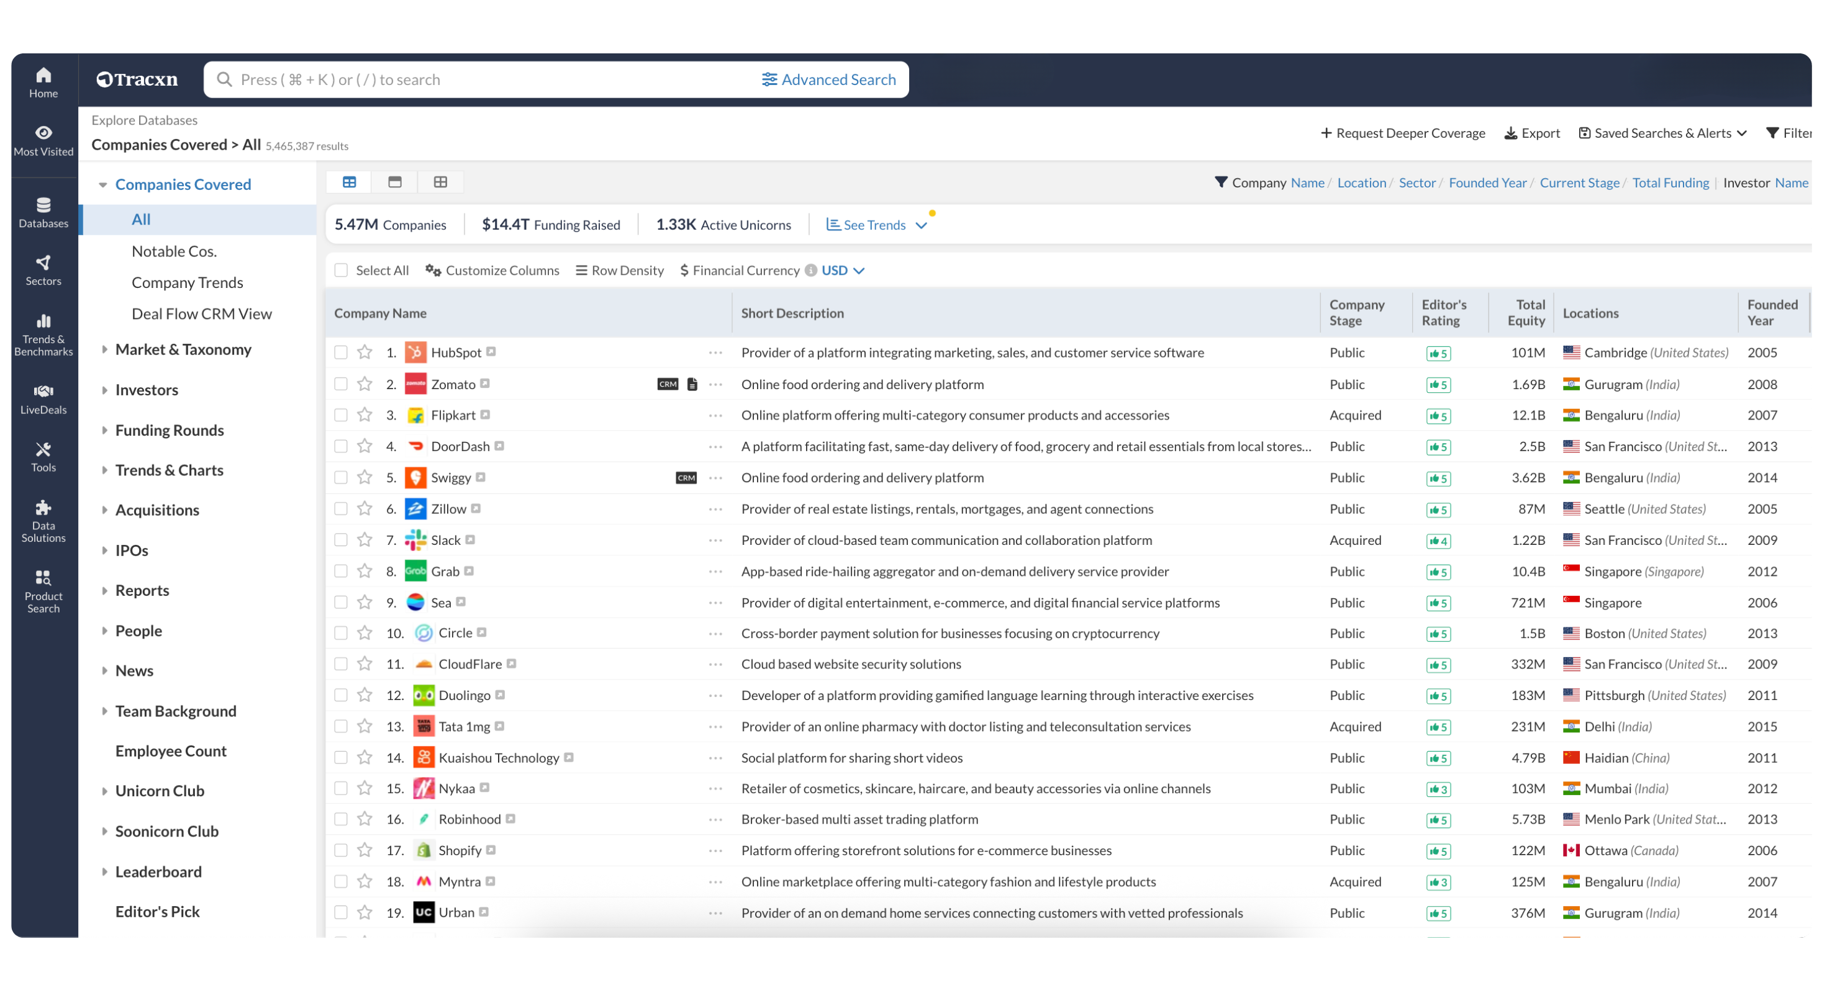Open Trends & Benchmarks section

(x=43, y=332)
